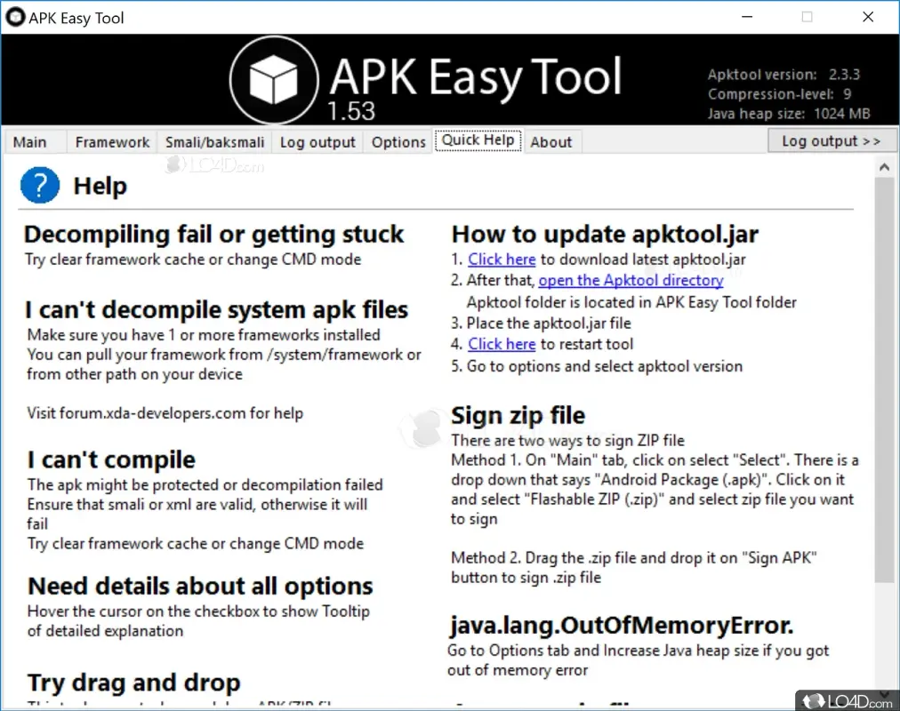
Task: Click the 'How to update apktool.jar' heading
Action: coord(605,235)
